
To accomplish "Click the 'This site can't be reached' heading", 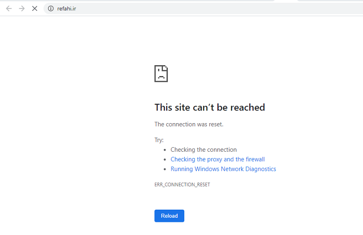I will (210, 107).
